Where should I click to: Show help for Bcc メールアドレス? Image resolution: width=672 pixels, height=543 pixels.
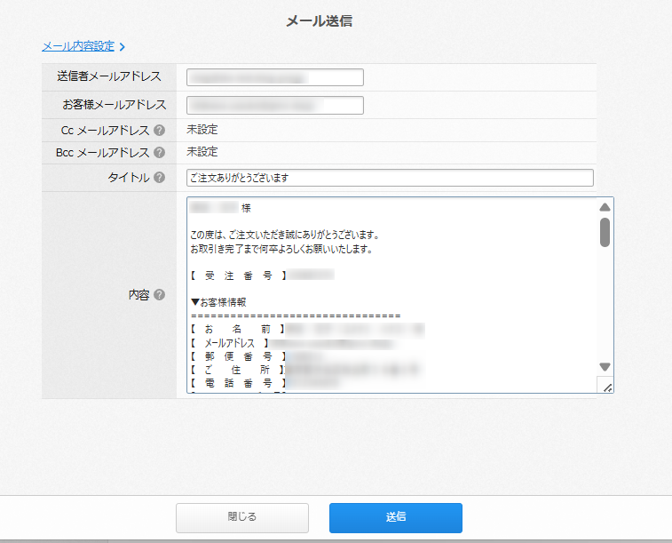(160, 153)
